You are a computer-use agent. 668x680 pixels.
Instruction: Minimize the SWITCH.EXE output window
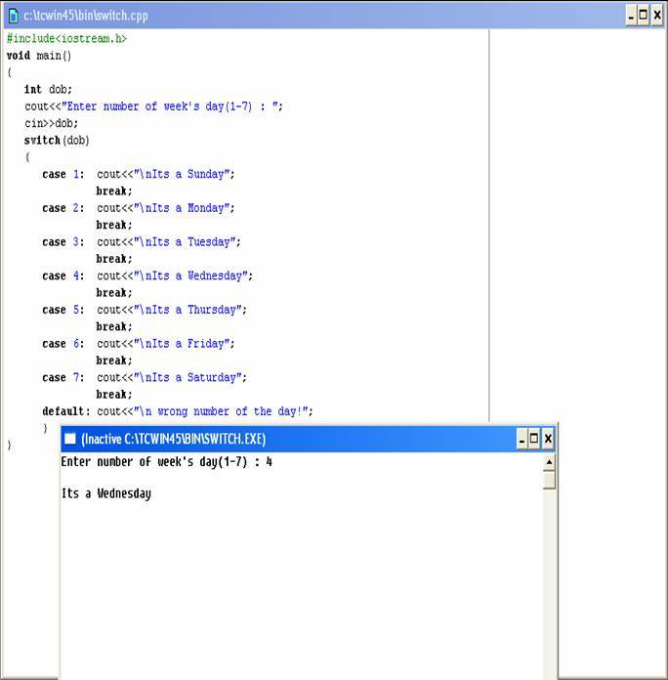click(522, 440)
